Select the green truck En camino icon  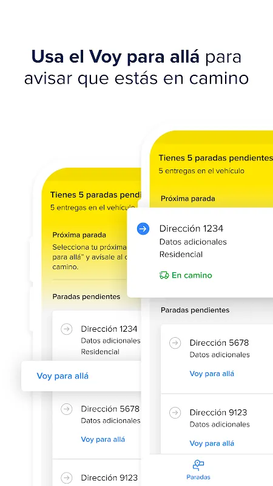tap(164, 275)
